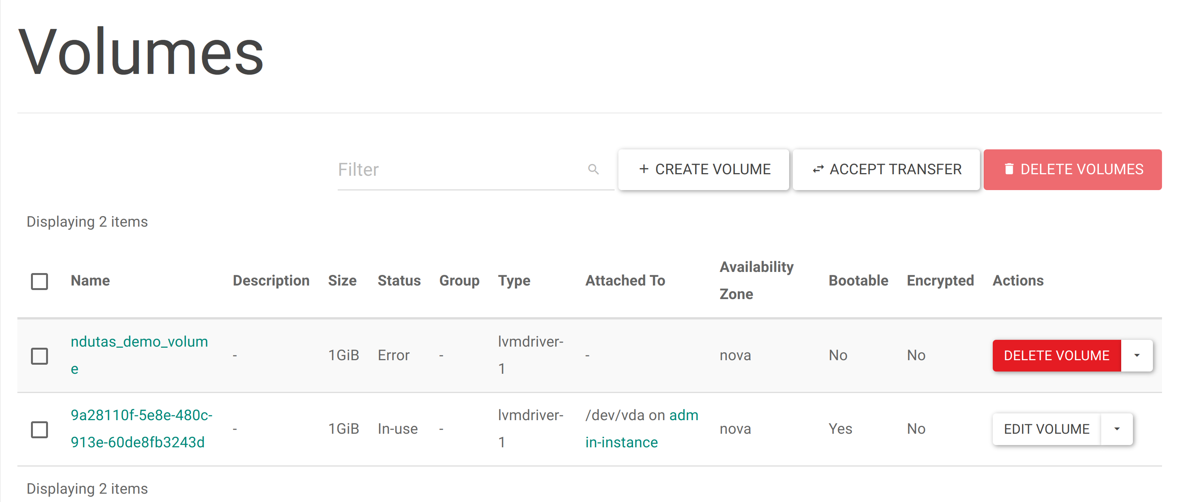Image resolution: width=1179 pixels, height=502 pixels.
Task: Click the transfer arrows icon on Accept Transfer
Action: pyautogui.click(x=818, y=169)
